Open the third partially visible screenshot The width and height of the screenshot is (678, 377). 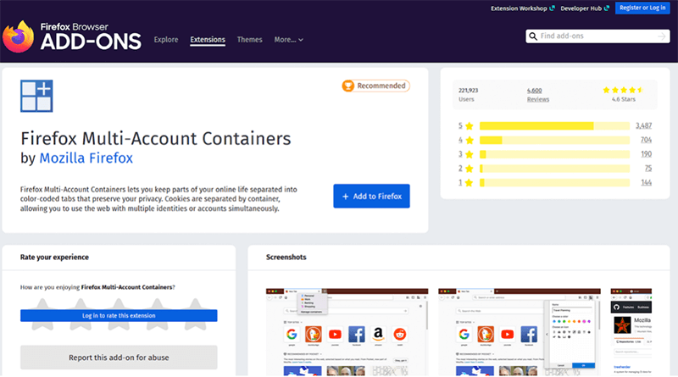(631, 332)
